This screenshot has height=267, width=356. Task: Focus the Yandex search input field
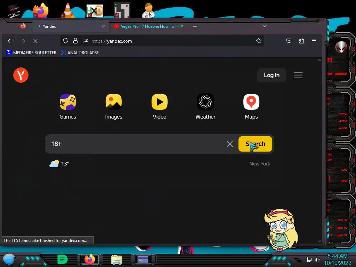coord(136,144)
